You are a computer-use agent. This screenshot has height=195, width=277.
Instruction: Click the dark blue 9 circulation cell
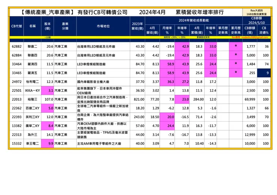tap(264, 73)
